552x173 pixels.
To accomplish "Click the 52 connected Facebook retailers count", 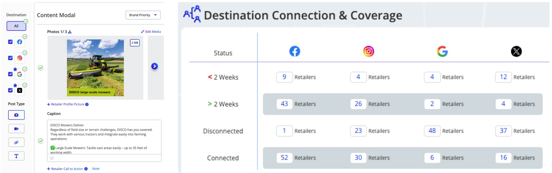I will (x=284, y=157).
